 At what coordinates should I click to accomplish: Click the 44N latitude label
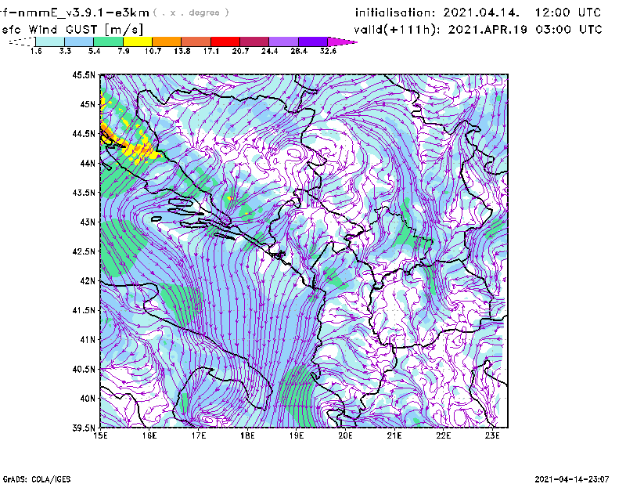tap(88, 163)
